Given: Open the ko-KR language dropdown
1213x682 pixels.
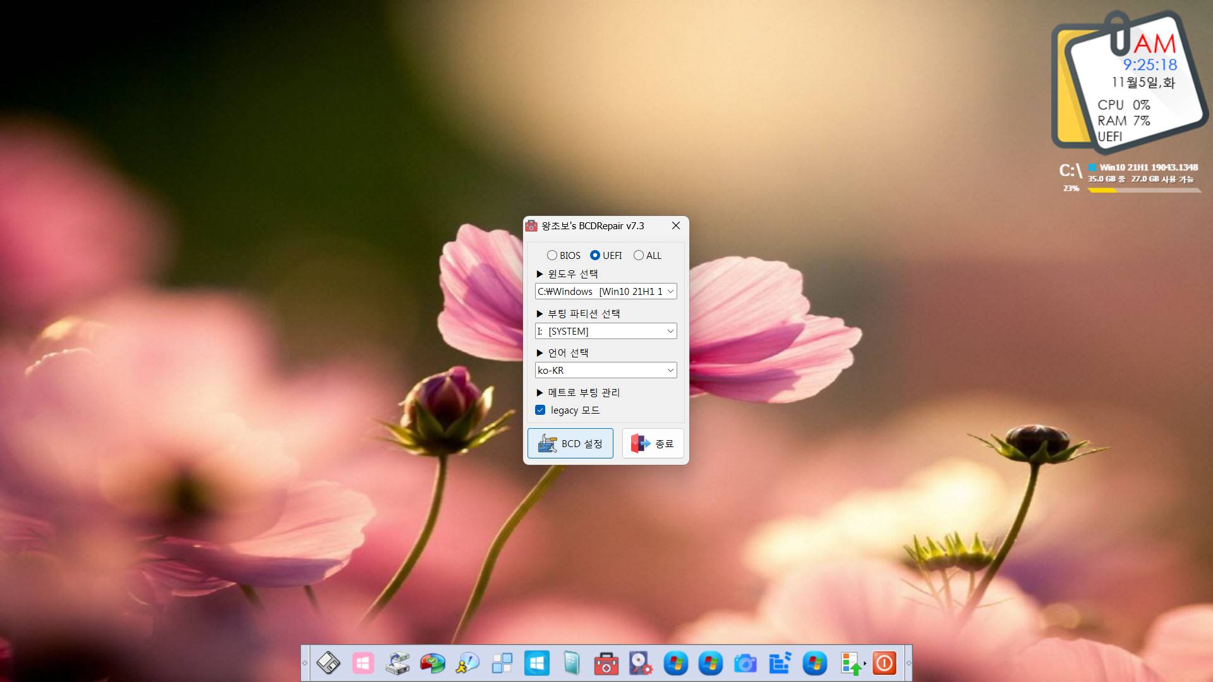Looking at the screenshot, I should (x=606, y=370).
